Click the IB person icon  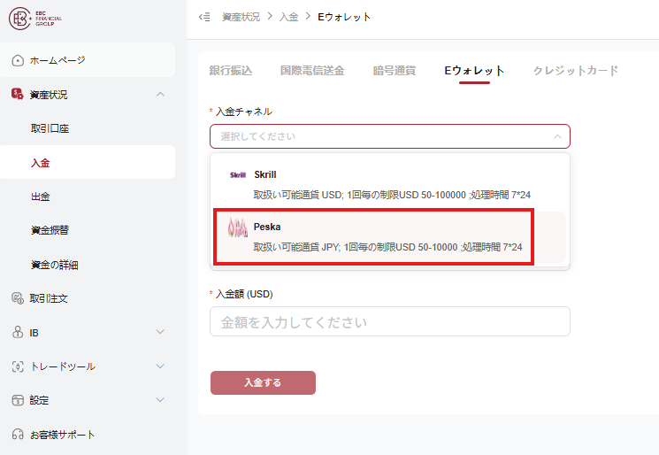(18, 332)
